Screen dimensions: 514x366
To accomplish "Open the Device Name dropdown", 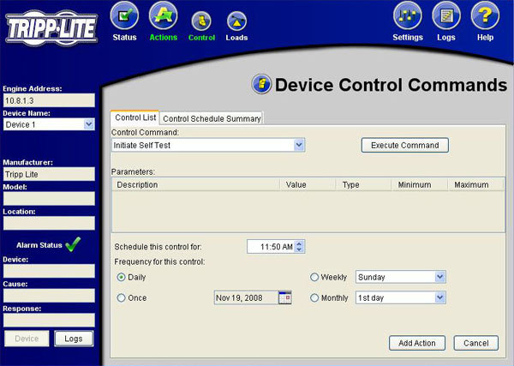I will coord(89,124).
